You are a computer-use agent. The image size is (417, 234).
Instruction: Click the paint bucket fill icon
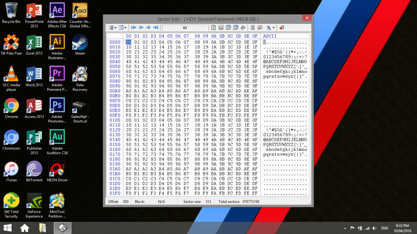pos(243,27)
